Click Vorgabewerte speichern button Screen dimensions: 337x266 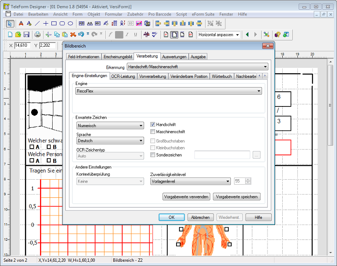[236, 197]
